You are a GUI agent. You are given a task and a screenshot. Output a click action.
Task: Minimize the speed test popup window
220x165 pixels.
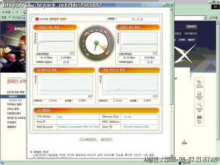point(165,5)
